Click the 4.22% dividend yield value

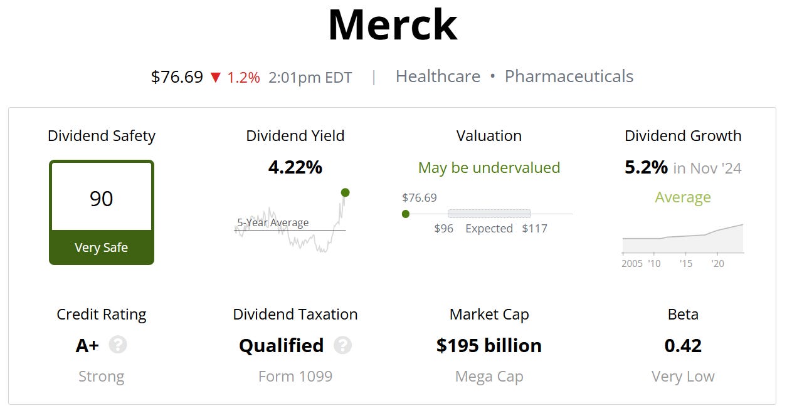(x=295, y=167)
